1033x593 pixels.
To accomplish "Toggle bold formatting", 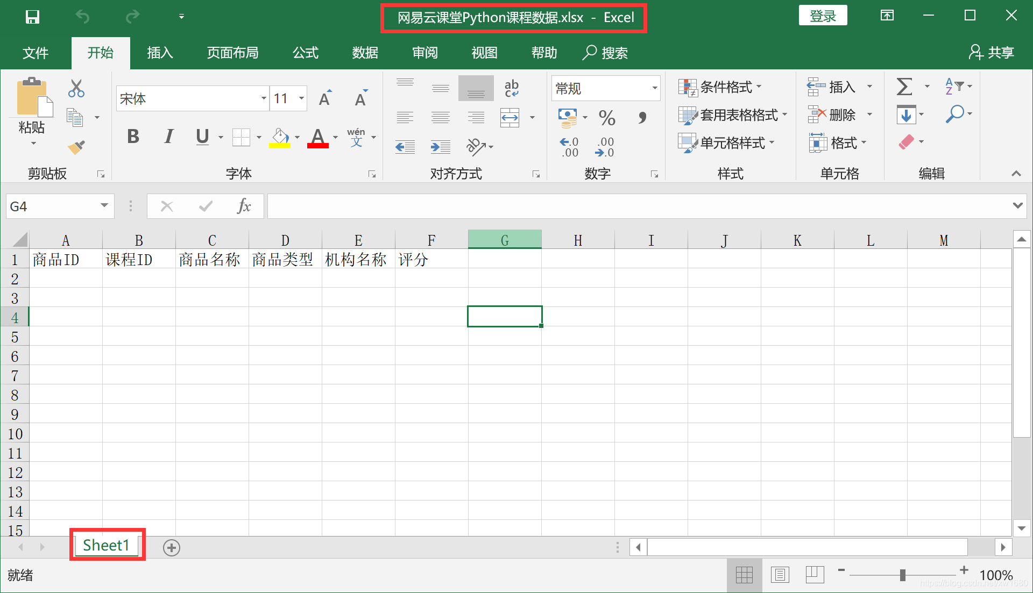I will (133, 137).
